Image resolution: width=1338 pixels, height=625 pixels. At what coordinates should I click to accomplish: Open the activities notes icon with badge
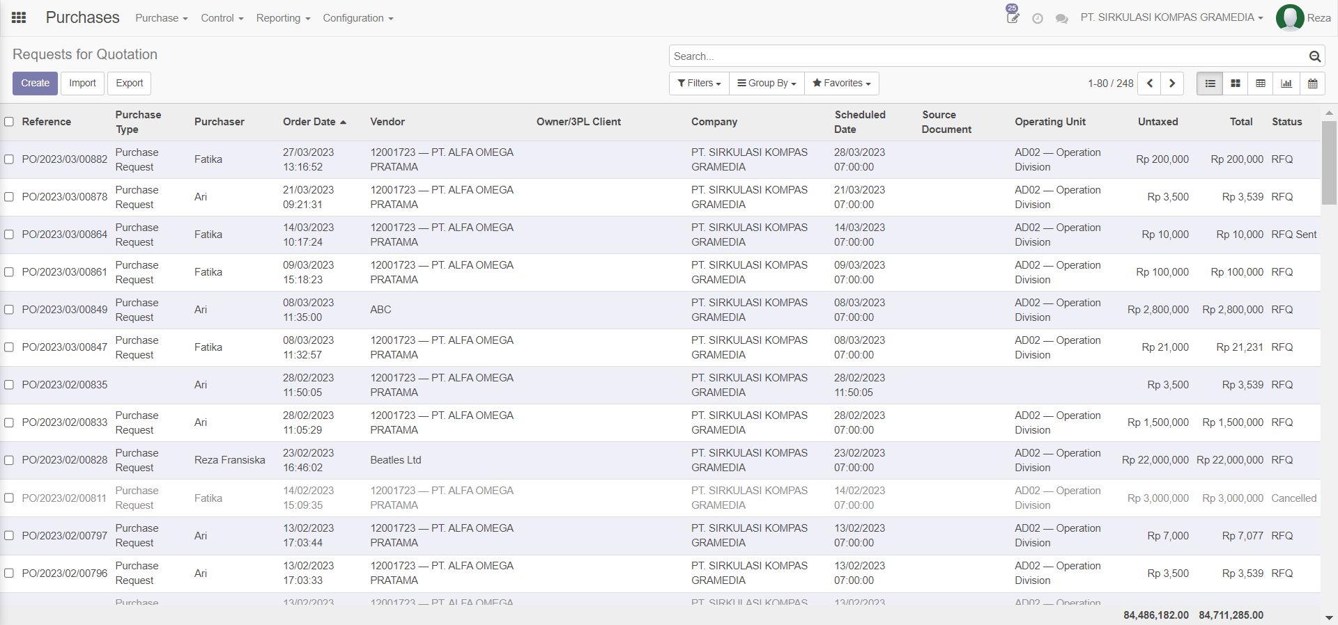coord(1013,15)
